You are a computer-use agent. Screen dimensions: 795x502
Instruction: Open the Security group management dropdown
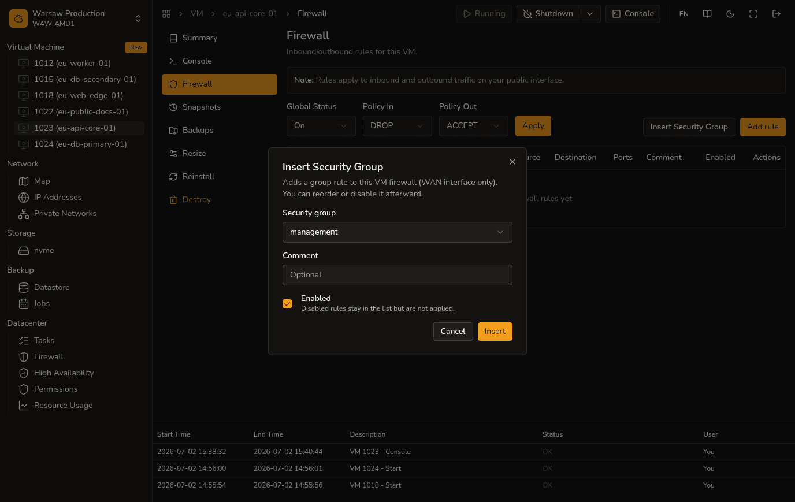(397, 232)
